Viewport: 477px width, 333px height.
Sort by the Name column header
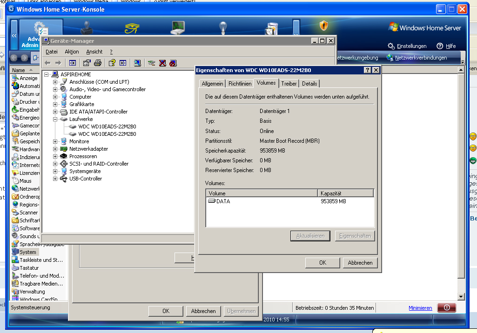click(x=25, y=70)
